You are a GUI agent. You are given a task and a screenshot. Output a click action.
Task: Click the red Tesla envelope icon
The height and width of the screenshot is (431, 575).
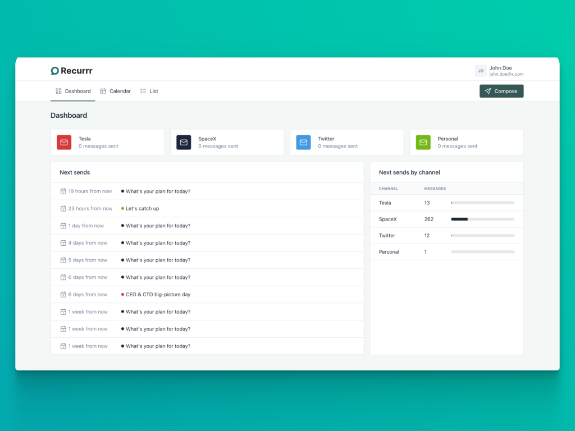point(64,143)
